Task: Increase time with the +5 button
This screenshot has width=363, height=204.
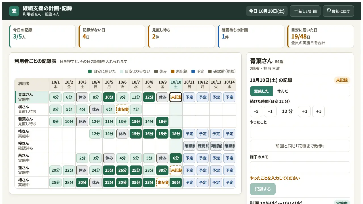Action: click(318, 111)
